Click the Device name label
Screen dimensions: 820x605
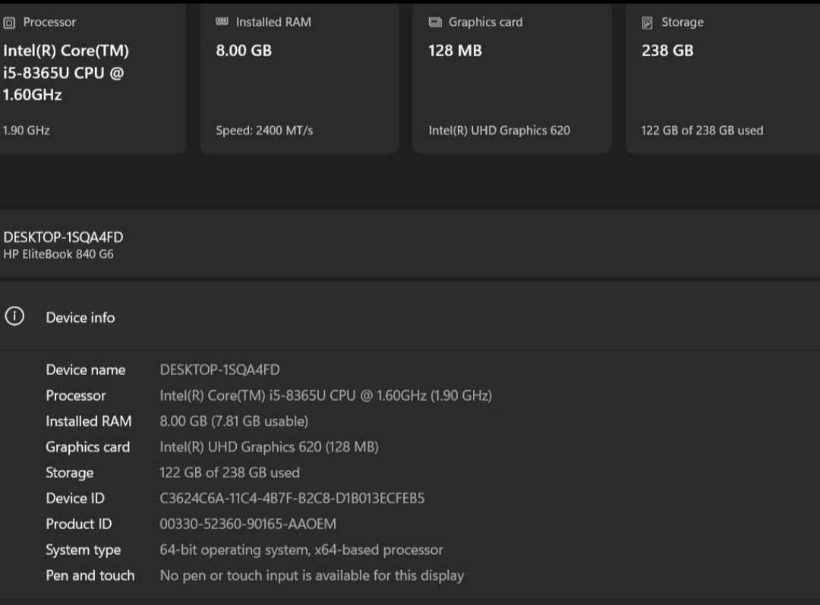click(86, 370)
